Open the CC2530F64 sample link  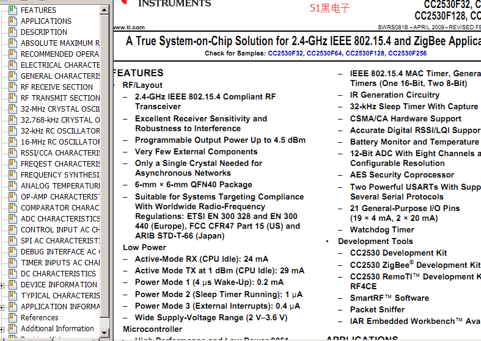tap(325, 54)
